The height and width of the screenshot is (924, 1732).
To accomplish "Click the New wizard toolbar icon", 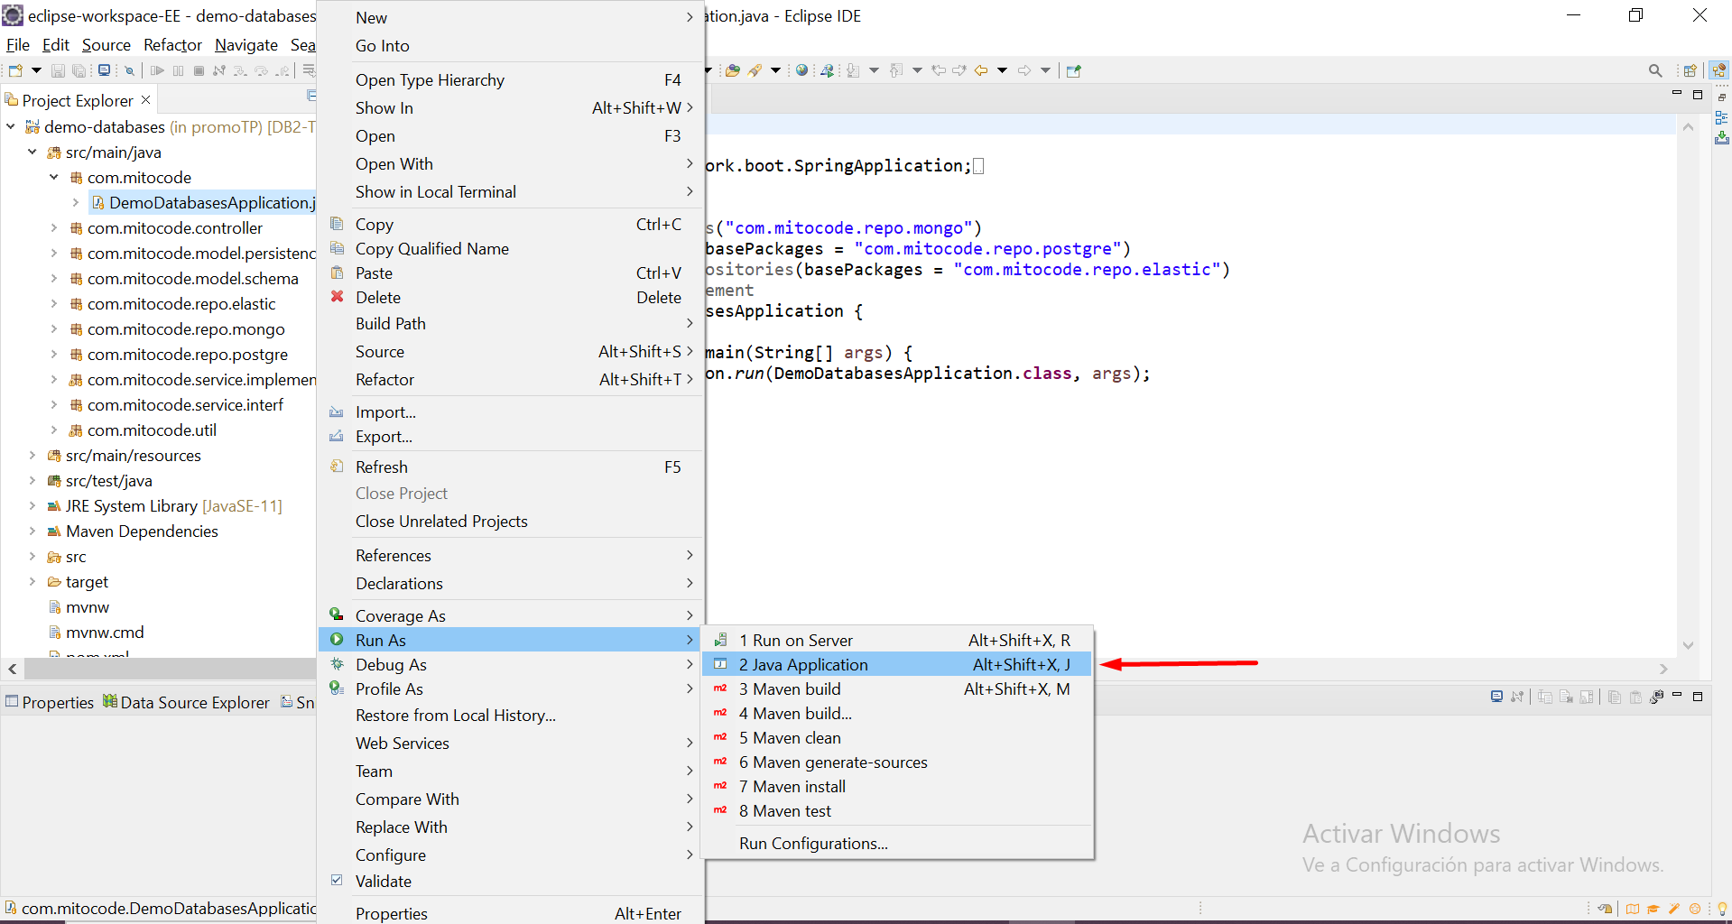I will tap(15, 70).
